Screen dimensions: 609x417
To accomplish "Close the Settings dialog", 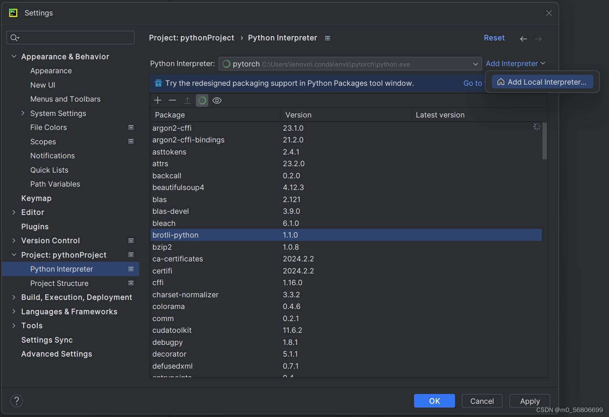I will [549, 13].
